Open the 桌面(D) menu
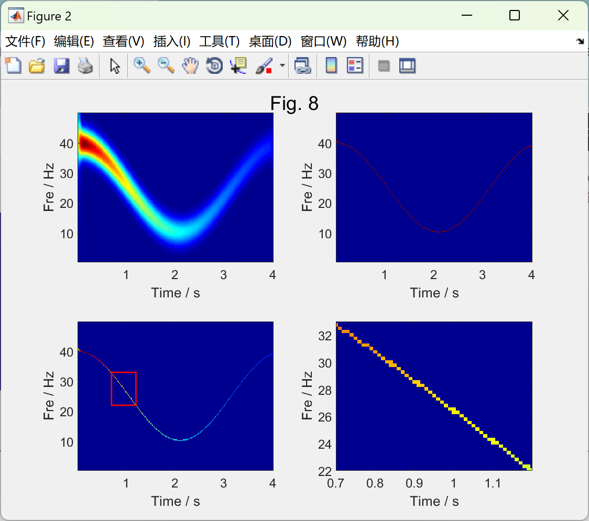This screenshot has width=589, height=521. 270,41
